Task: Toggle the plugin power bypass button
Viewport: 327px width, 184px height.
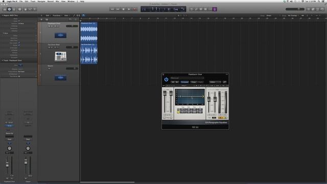Action: [166, 80]
